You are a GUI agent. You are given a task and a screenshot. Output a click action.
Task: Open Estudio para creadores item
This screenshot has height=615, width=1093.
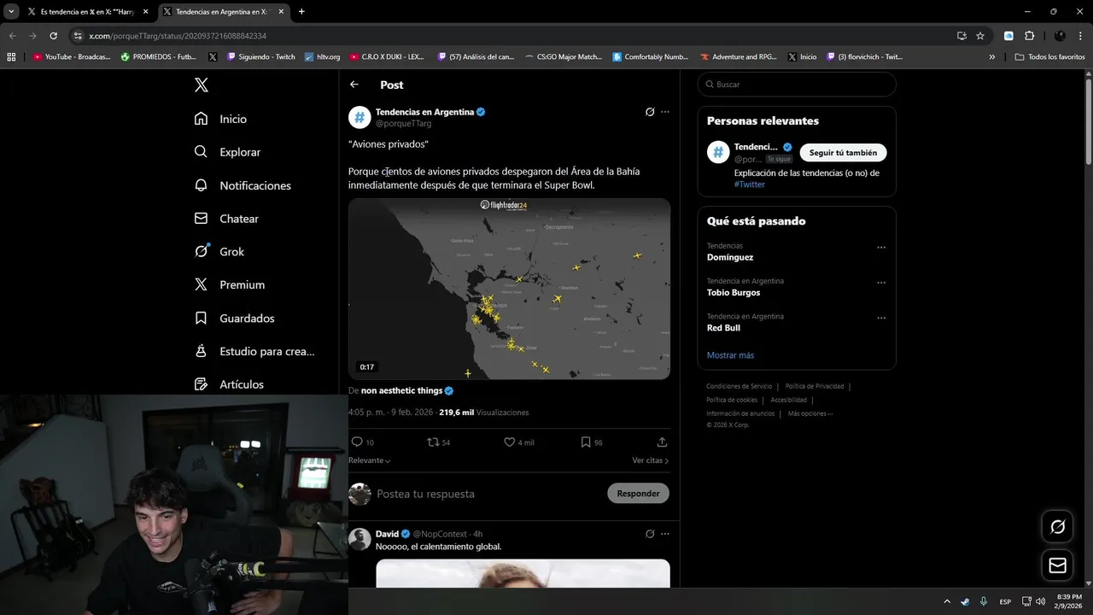pyautogui.click(x=254, y=351)
